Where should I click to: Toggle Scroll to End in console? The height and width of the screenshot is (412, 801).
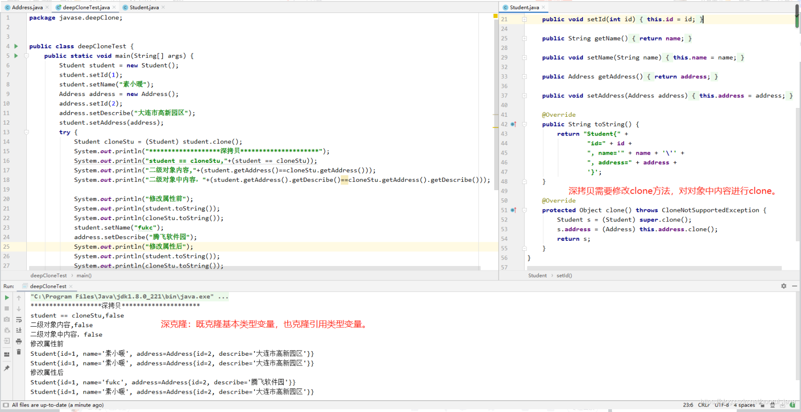pyautogui.click(x=19, y=330)
